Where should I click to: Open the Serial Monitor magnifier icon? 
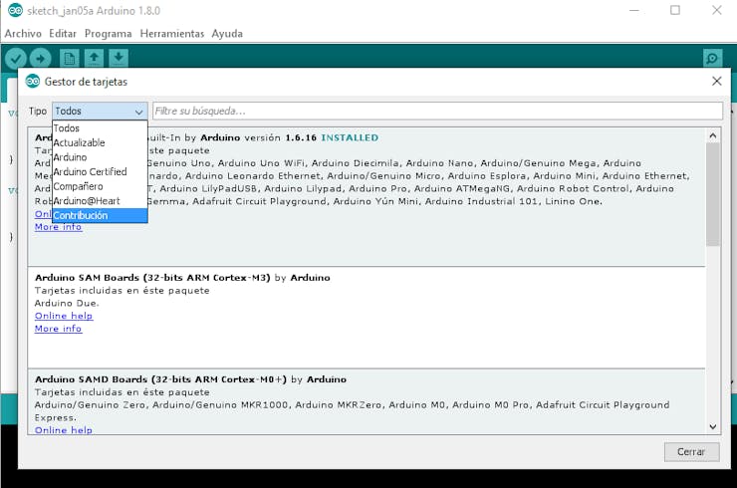coord(712,59)
